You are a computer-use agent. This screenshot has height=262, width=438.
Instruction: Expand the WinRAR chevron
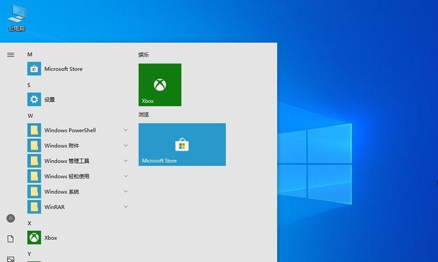[125, 207]
